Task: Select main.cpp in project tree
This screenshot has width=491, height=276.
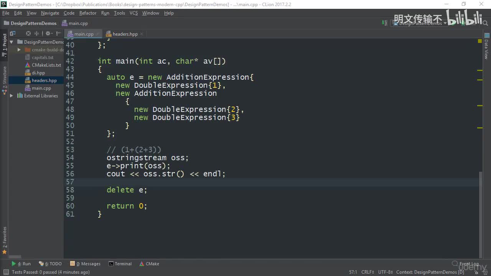Action: tap(41, 88)
